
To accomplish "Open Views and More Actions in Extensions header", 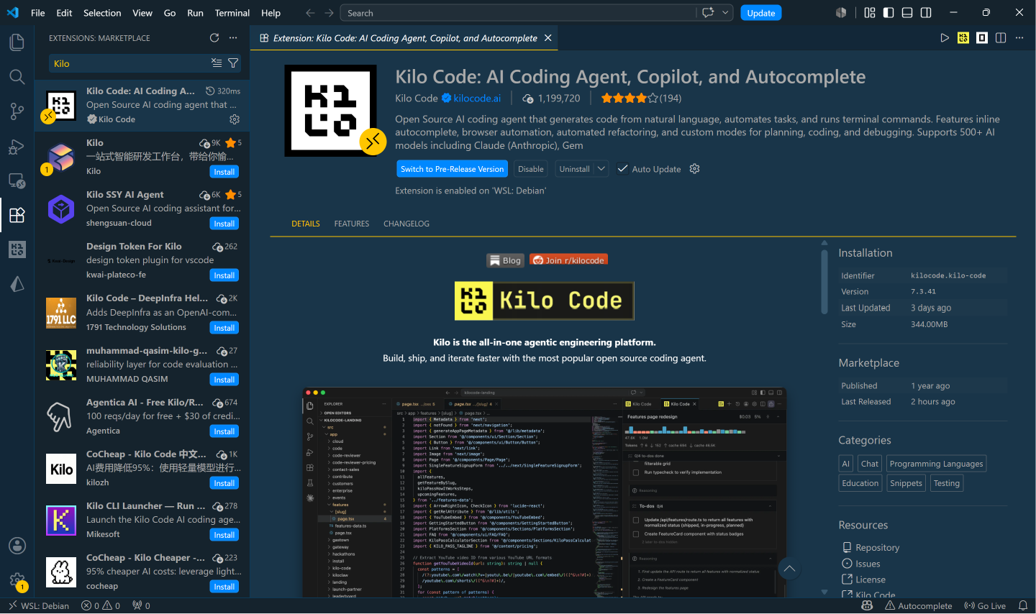I will tap(233, 38).
